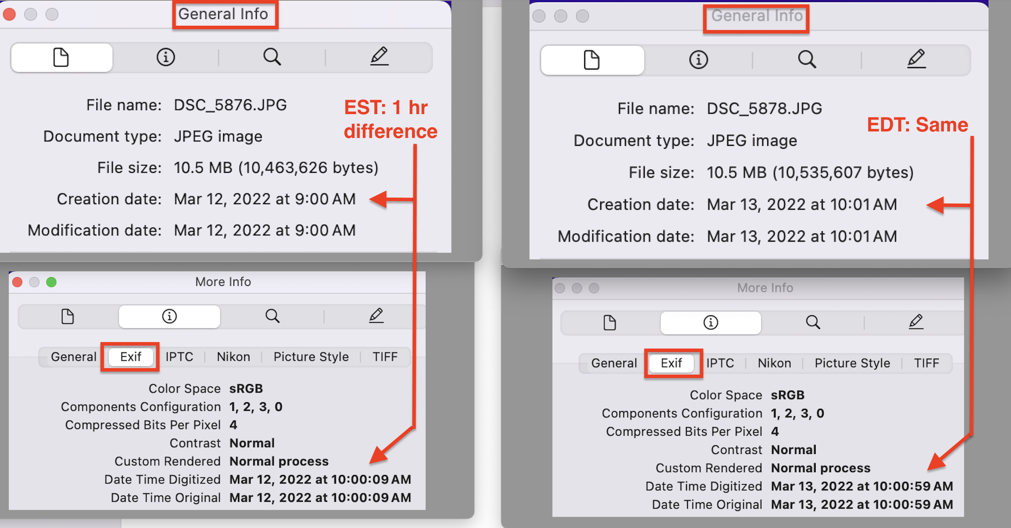Select Exif tab in right More Info window
This screenshot has height=528, width=1011.
[x=671, y=363]
